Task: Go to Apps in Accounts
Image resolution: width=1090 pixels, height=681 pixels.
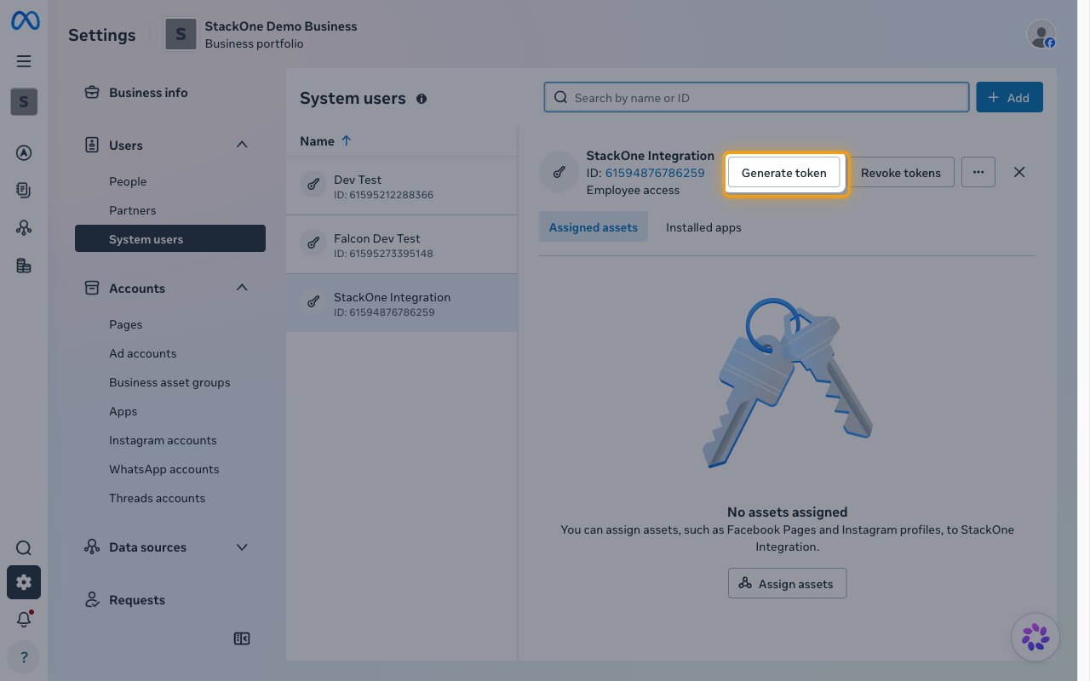Action: pos(123,411)
